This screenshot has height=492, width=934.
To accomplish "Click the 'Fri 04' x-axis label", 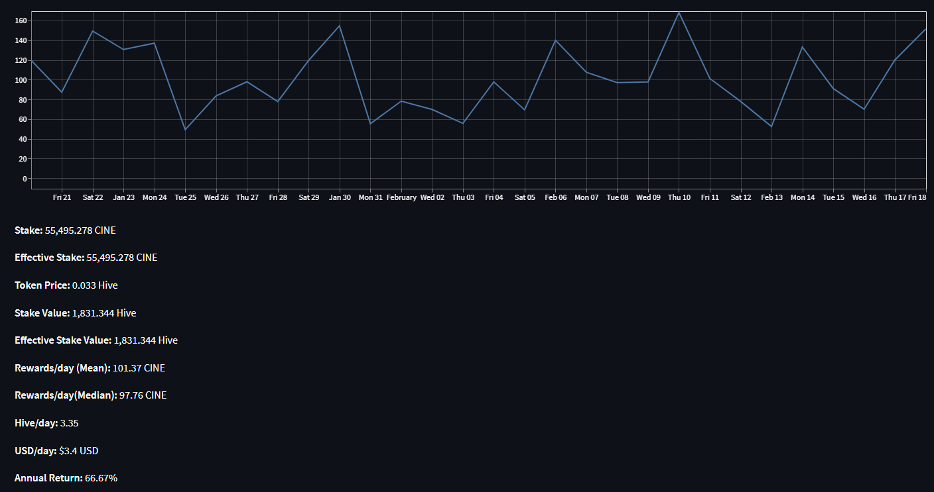I will (x=494, y=197).
